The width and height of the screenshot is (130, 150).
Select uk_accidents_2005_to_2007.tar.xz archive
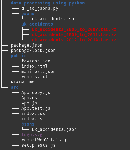pos(74,29)
